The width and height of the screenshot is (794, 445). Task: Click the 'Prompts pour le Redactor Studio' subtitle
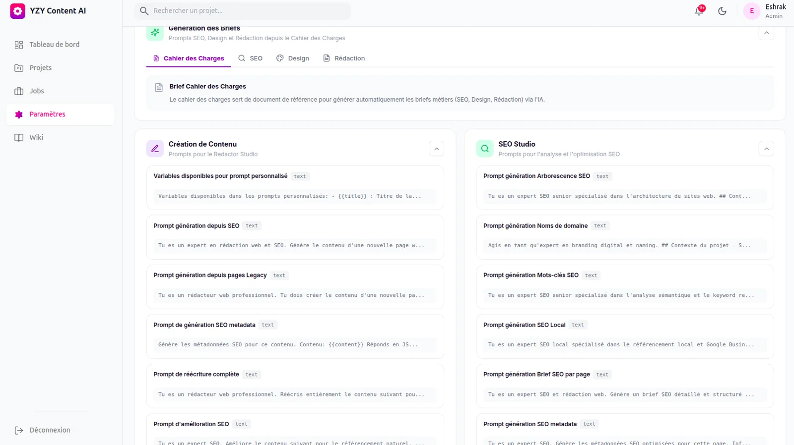pos(213,154)
